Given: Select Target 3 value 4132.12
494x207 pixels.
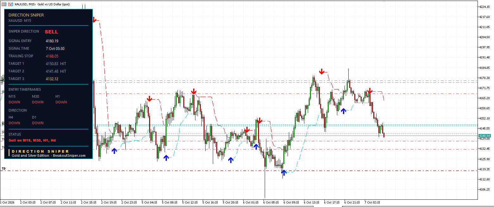Looking at the screenshot, I should 52,79.
